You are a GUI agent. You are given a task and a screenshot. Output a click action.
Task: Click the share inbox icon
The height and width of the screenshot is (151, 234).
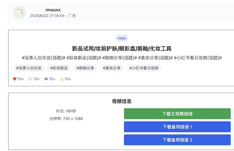click(x=46, y=79)
